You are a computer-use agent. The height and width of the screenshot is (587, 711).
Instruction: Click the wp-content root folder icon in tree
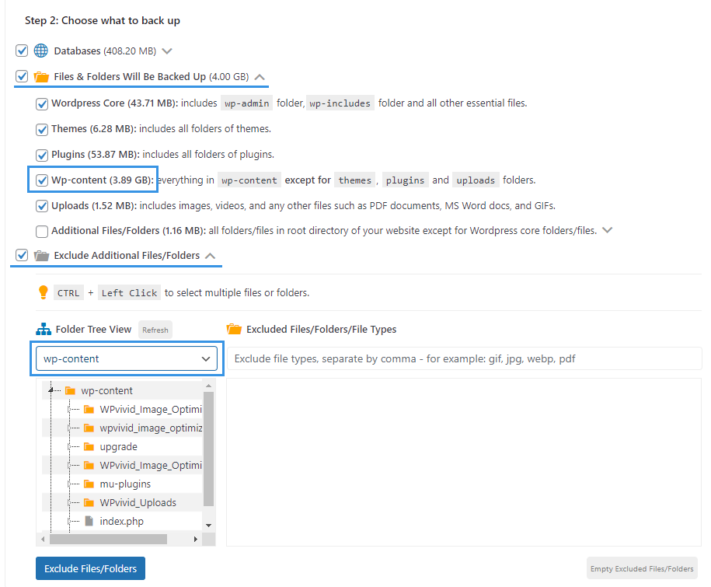pos(70,390)
